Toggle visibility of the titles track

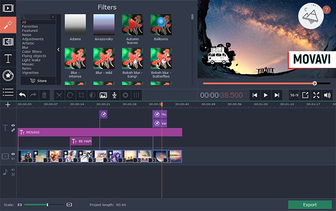pos(13,125)
